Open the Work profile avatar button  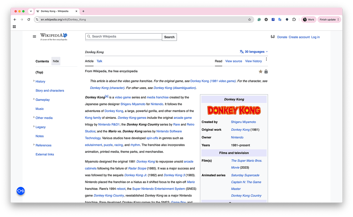coord(309,20)
